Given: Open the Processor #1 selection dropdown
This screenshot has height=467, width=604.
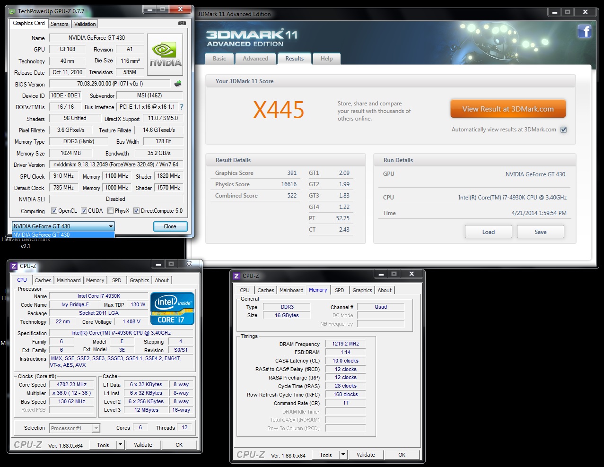Looking at the screenshot, I should (x=75, y=428).
